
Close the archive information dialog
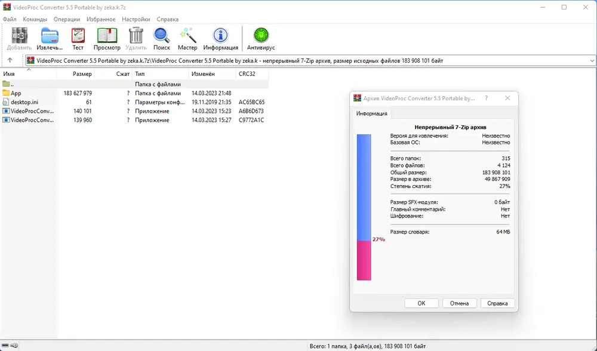click(x=507, y=98)
